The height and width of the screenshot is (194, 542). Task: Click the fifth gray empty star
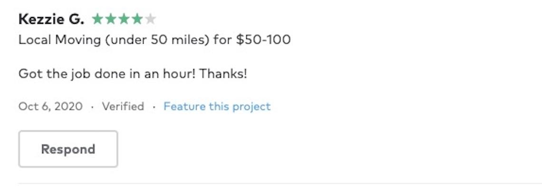tap(150, 19)
